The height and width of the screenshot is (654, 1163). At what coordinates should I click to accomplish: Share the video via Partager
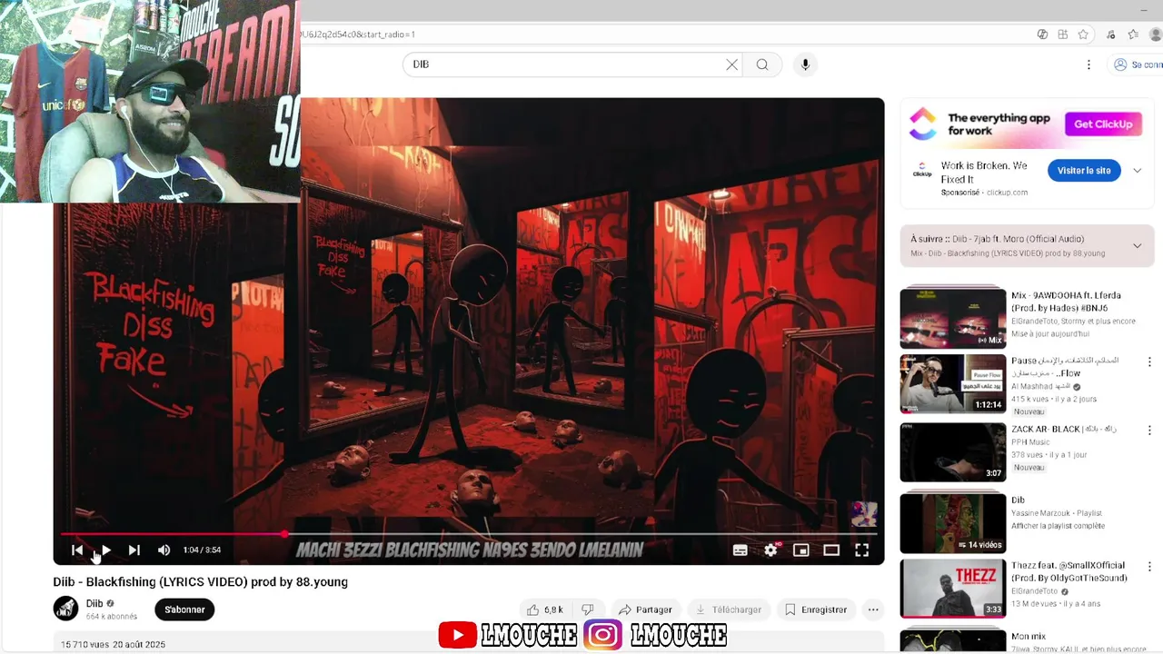645,609
